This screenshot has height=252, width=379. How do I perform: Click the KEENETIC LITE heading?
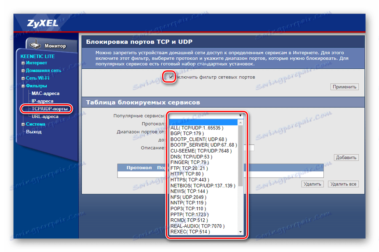[x=37, y=56]
